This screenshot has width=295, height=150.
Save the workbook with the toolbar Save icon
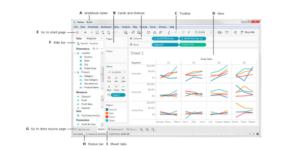pyautogui.click(x=97, y=32)
